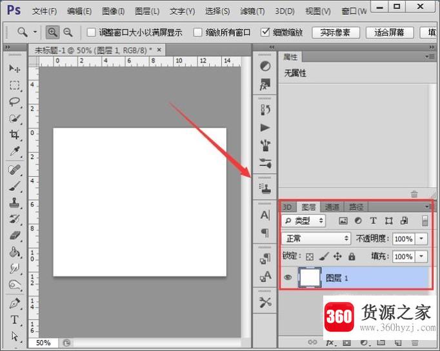Viewport: 440px width, 351px height.
Task: Open the layers panel flyout menu
Action: coord(429,206)
